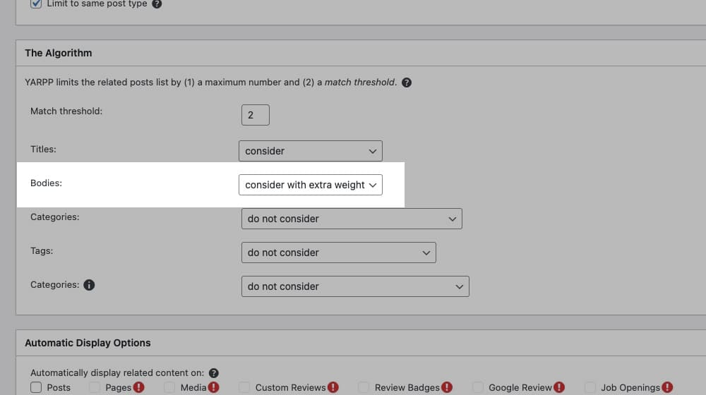Image resolution: width=706 pixels, height=395 pixels.
Task: Open the Tags do not consider dropdown
Action: point(338,253)
